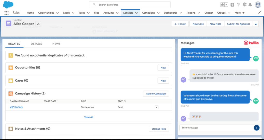Expand the Reports tab chevron
Screen dimensions: 264x140
pos(199,13)
